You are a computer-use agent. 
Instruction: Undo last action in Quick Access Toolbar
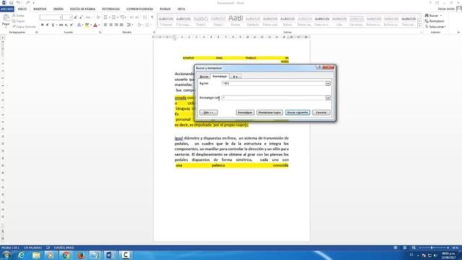18,3
